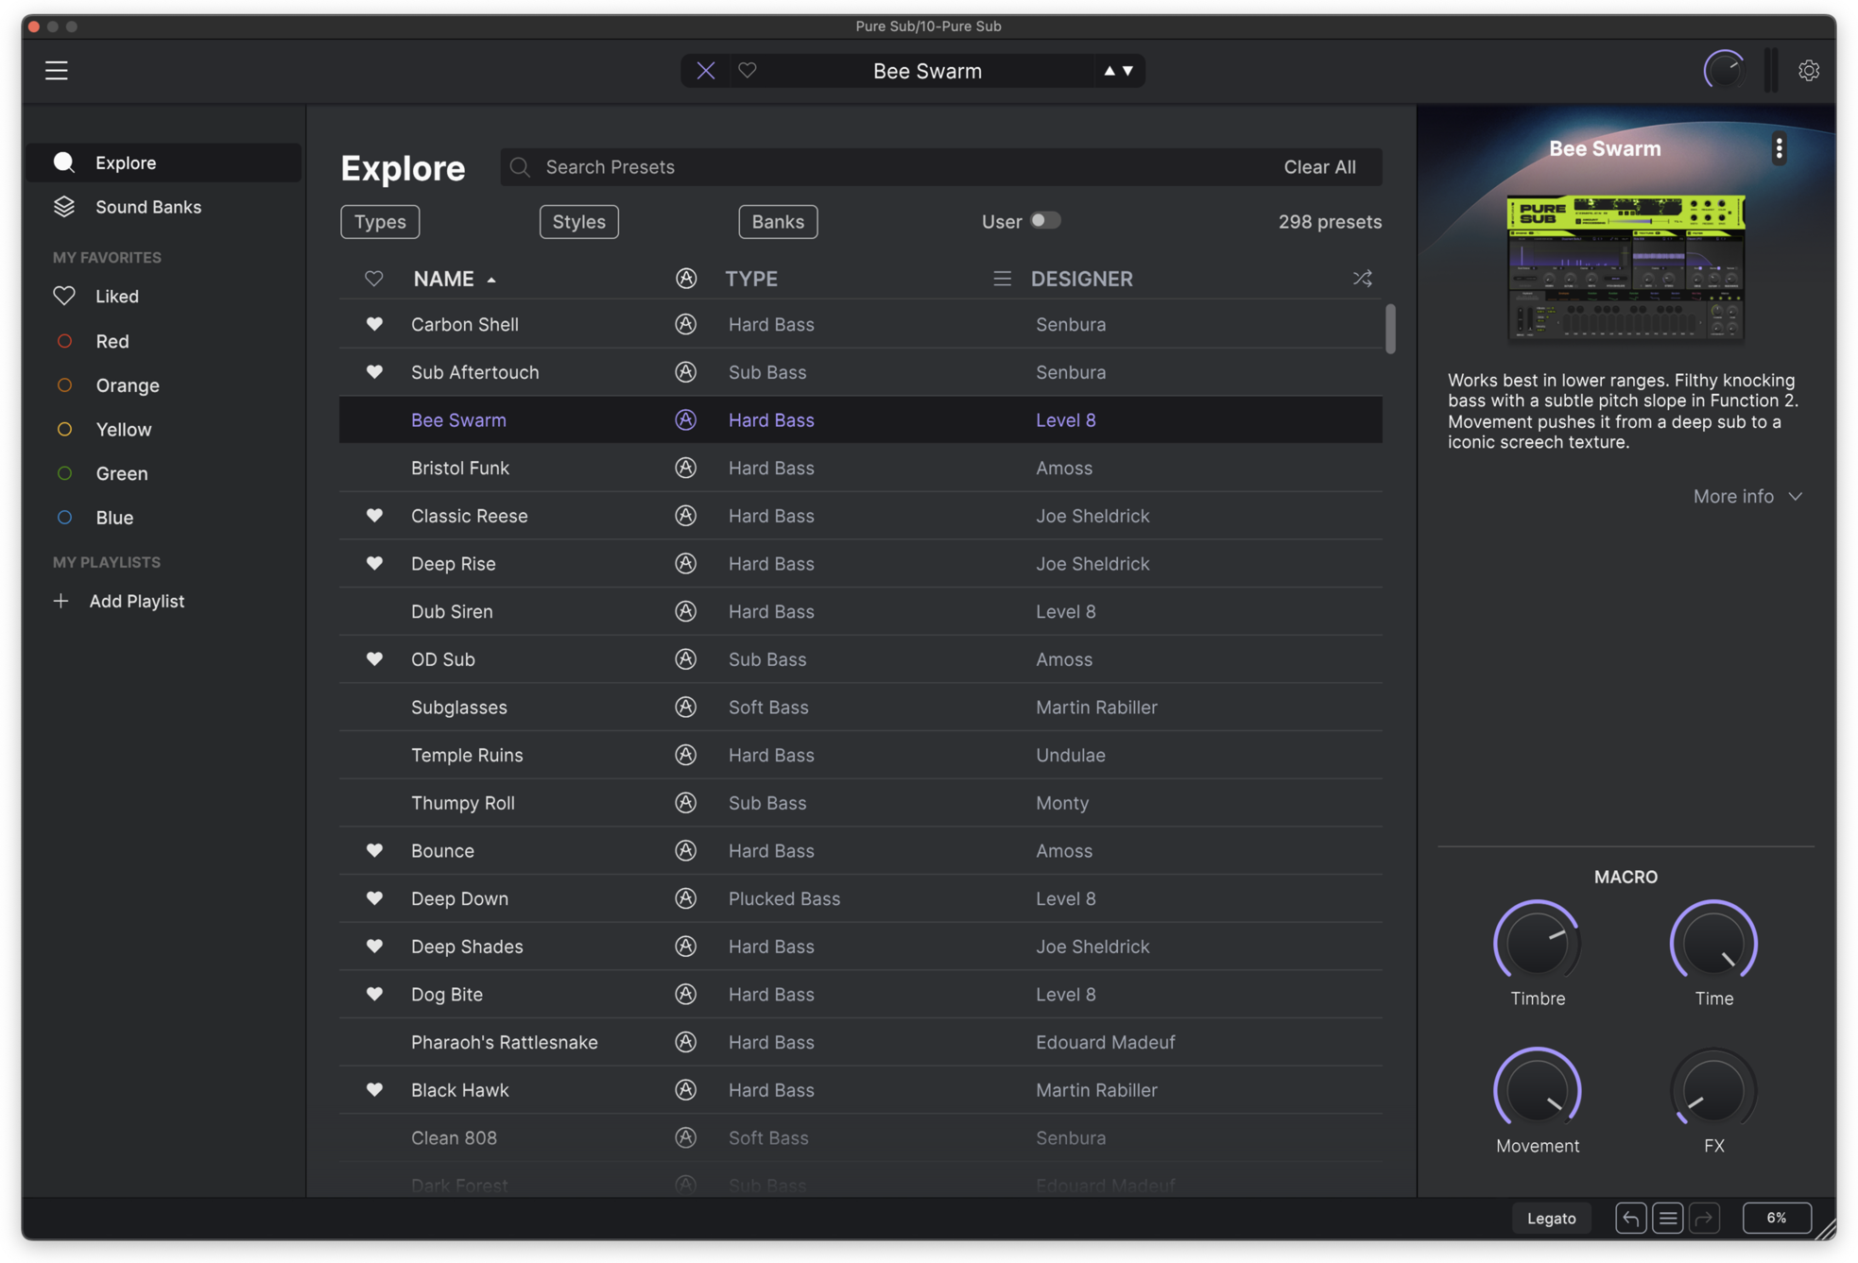
Task: Open Bee Swarm preset options menu
Action: coord(1779,148)
